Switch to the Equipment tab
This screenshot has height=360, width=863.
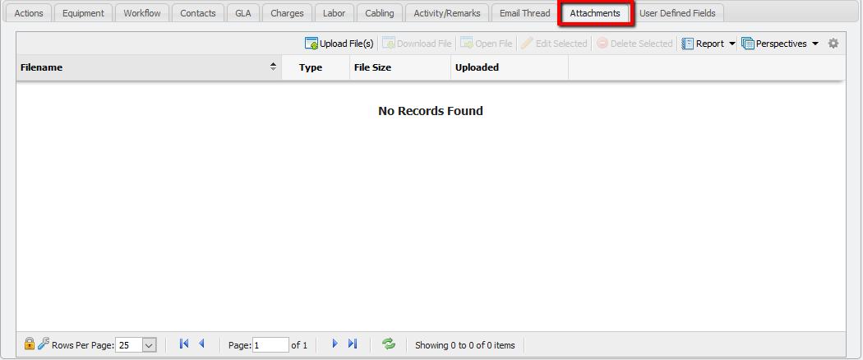(83, 13)
